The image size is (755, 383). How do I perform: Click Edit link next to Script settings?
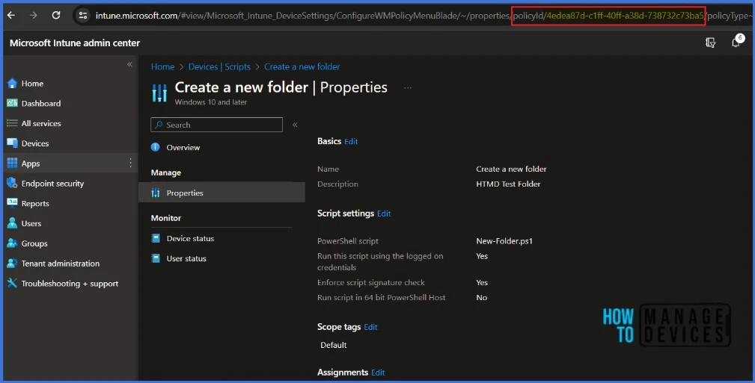[384, 214]
